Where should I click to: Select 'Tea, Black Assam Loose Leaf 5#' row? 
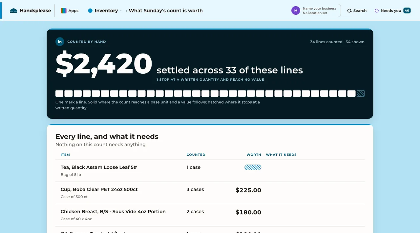point(210,171)
